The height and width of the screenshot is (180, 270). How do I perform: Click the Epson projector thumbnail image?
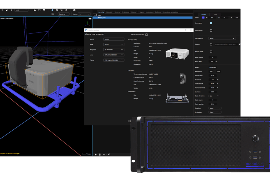[x=177, y=54]
